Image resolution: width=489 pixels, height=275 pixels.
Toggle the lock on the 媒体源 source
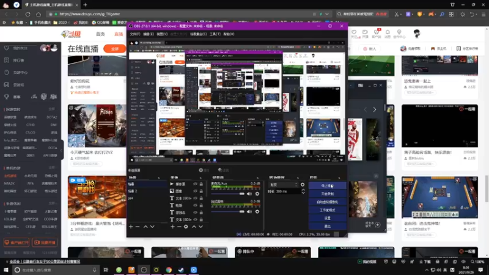(x=201, y=184)
